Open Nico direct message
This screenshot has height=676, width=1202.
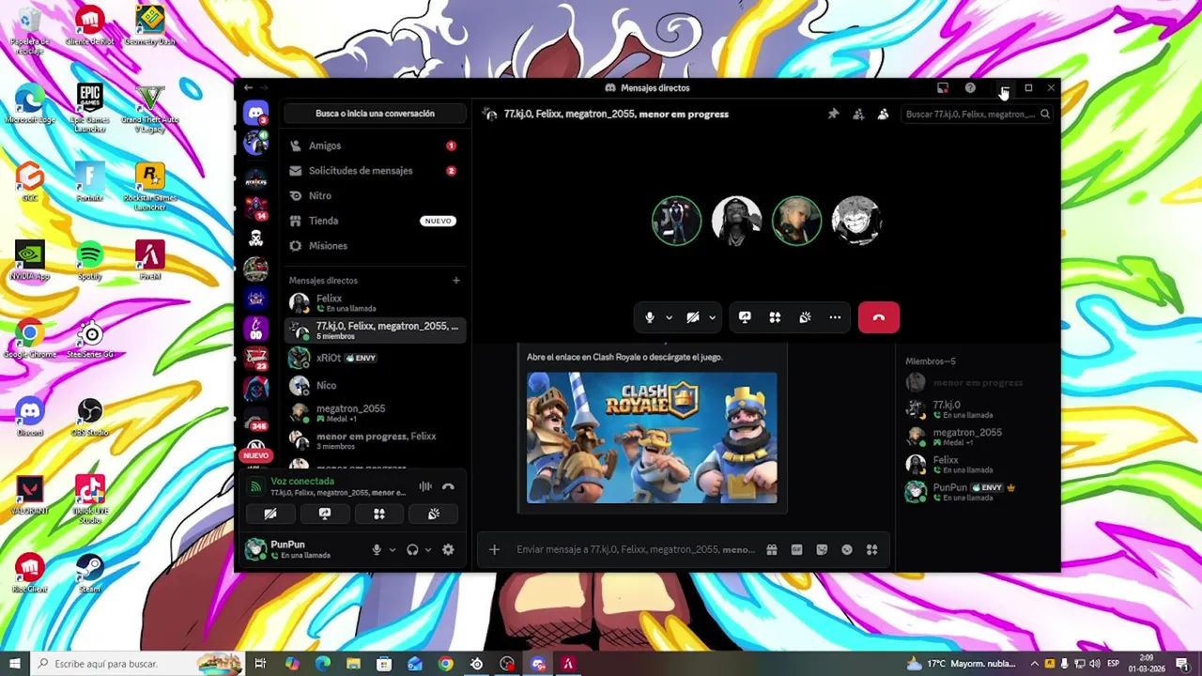pyautogui.click(x=374, y=385)
